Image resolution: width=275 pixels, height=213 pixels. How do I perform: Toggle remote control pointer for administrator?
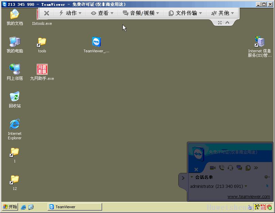click(x=267, y=186)
